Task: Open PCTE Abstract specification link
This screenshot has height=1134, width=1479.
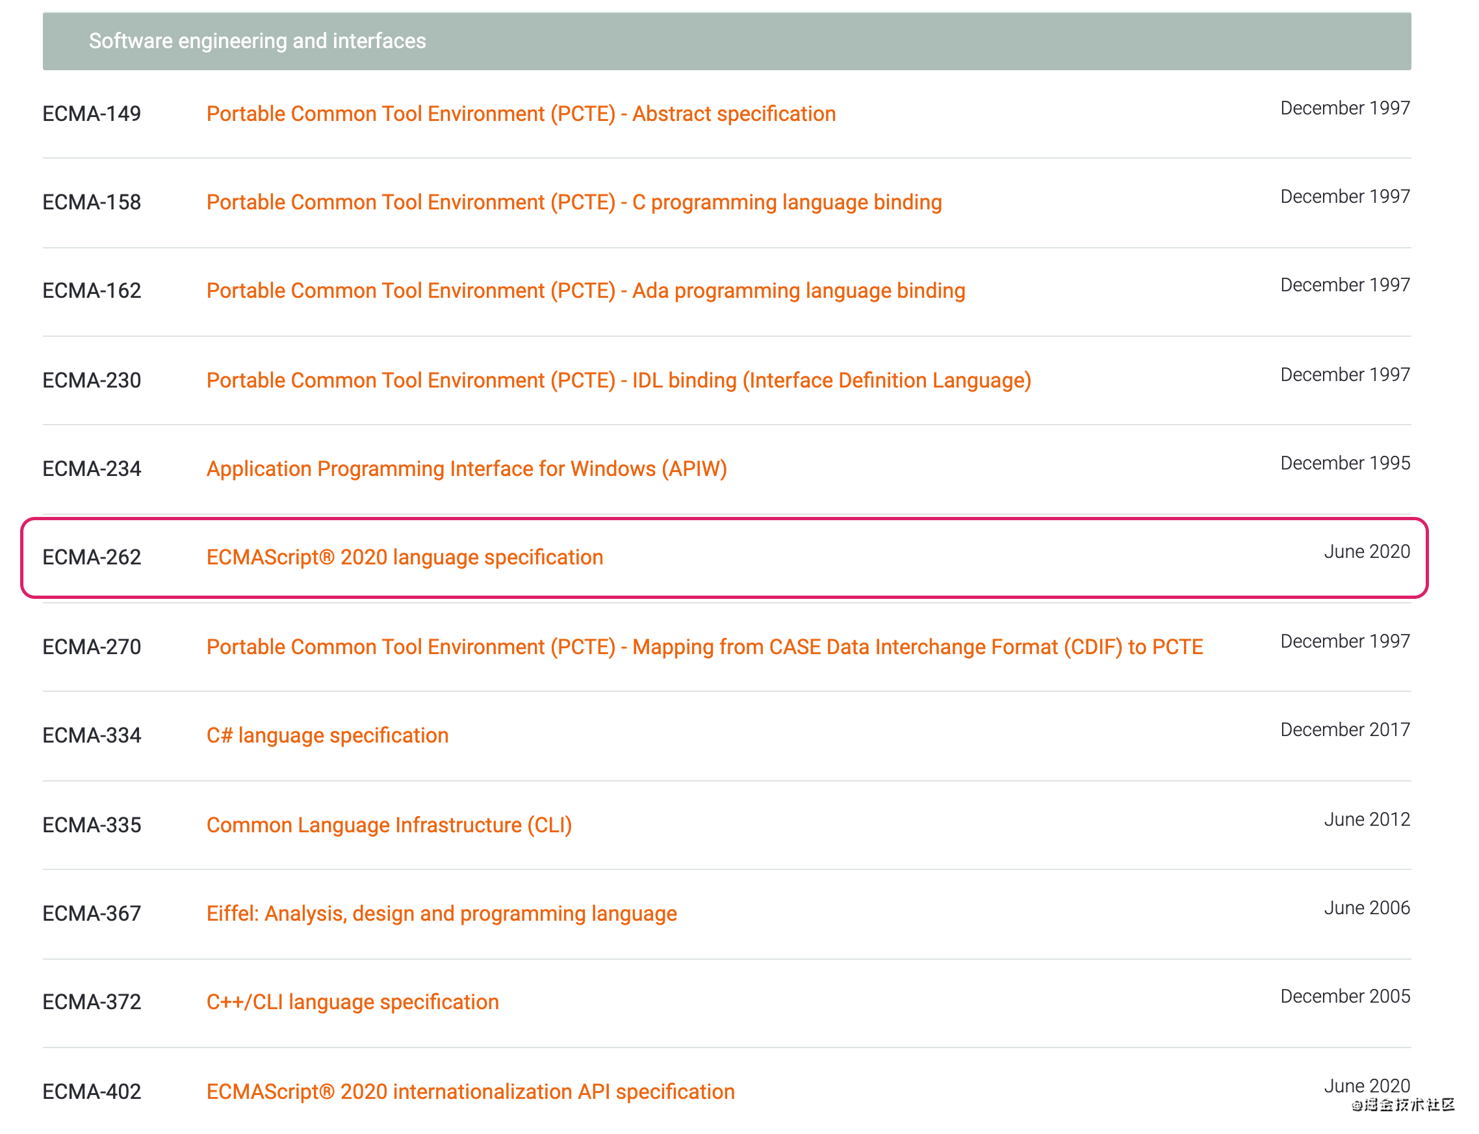Action: click(521, 113)
